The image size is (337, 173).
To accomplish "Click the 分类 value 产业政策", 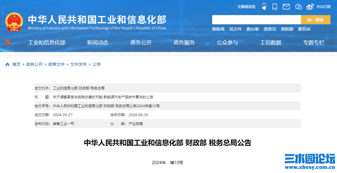I will 136,124.
